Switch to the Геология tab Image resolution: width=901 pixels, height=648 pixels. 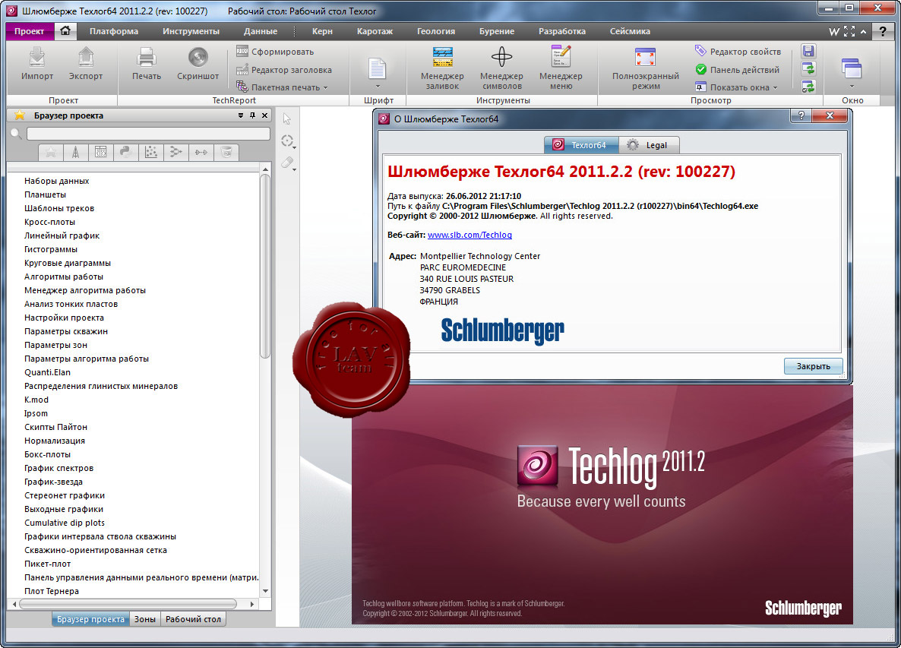[436, 31]
